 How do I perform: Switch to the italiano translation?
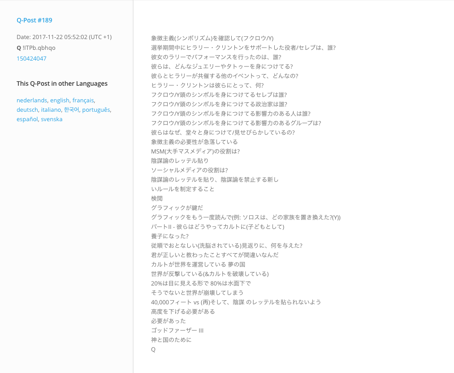[x=51, y=110]
